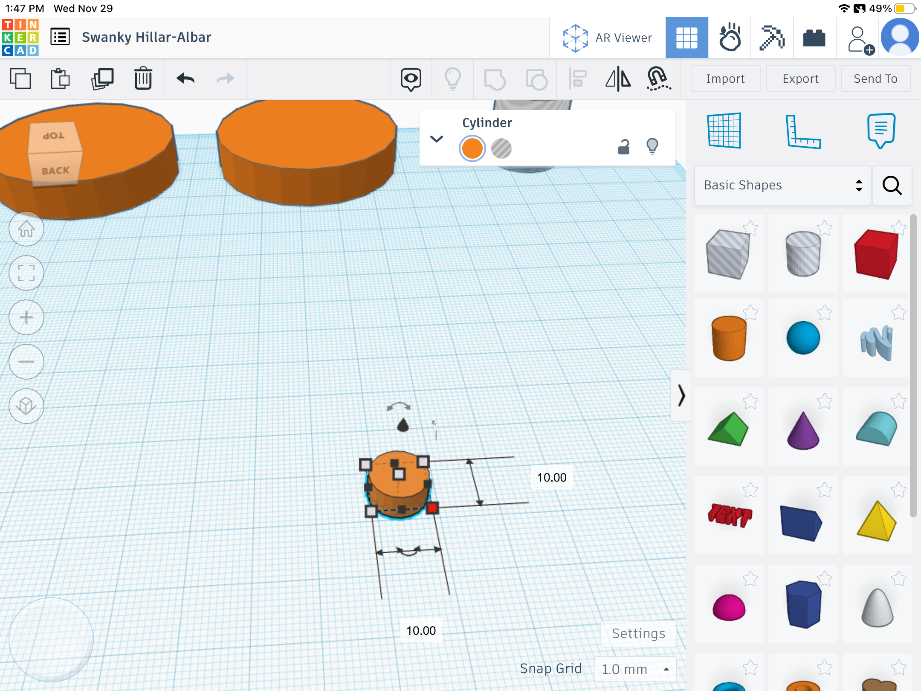921x691 pixels.
Task: Toggle perspective or orthographic view
Action: [x=26, y=406]
